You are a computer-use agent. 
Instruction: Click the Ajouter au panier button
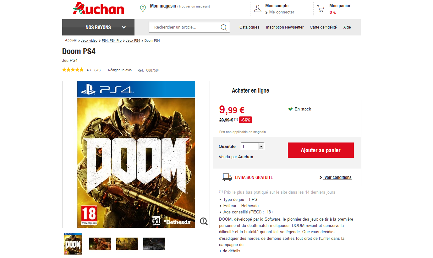click(321, 150)
